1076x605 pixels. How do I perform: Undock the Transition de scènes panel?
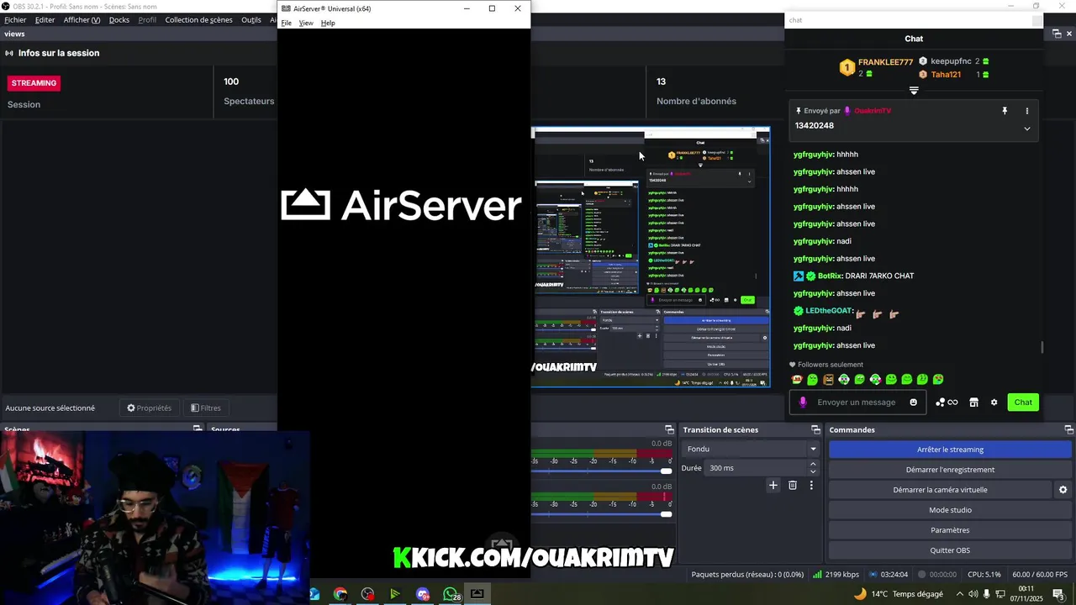click(x=815, y=429)
